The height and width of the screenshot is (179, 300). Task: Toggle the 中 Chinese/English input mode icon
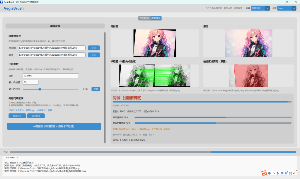click(x=270, y=173)
